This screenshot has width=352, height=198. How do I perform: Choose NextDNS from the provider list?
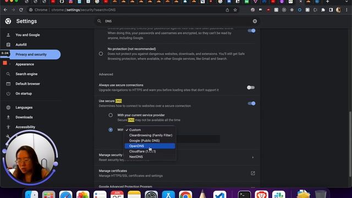[150, 157]
